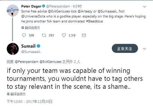The image size is (153, 106).
Task: Open the chevron menu on Peter Dager's tweet
Action: [144, 7]
